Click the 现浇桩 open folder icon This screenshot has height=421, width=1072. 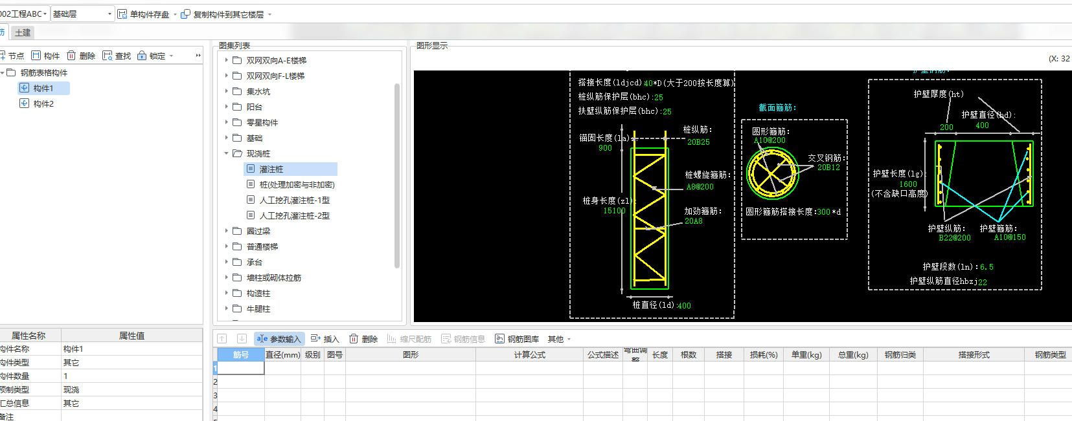238,153
